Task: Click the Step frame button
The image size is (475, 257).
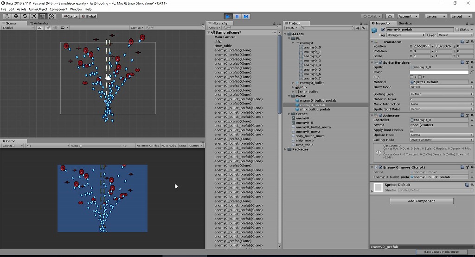Action: point(246,16)
